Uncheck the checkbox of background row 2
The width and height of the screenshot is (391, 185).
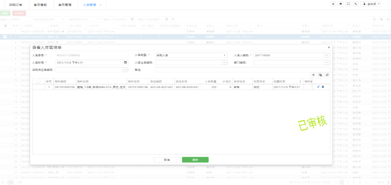coord(5,37)
